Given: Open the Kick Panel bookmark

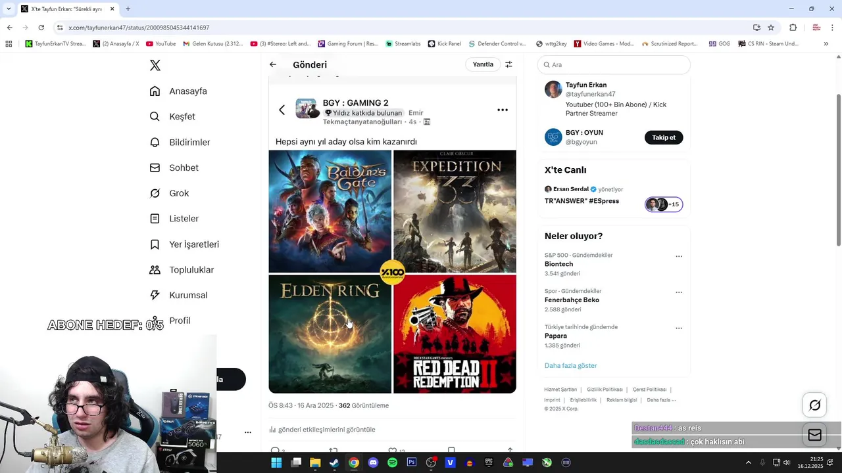Looking at the screenshot, I should pyautogui.click(x=444, y=44).
